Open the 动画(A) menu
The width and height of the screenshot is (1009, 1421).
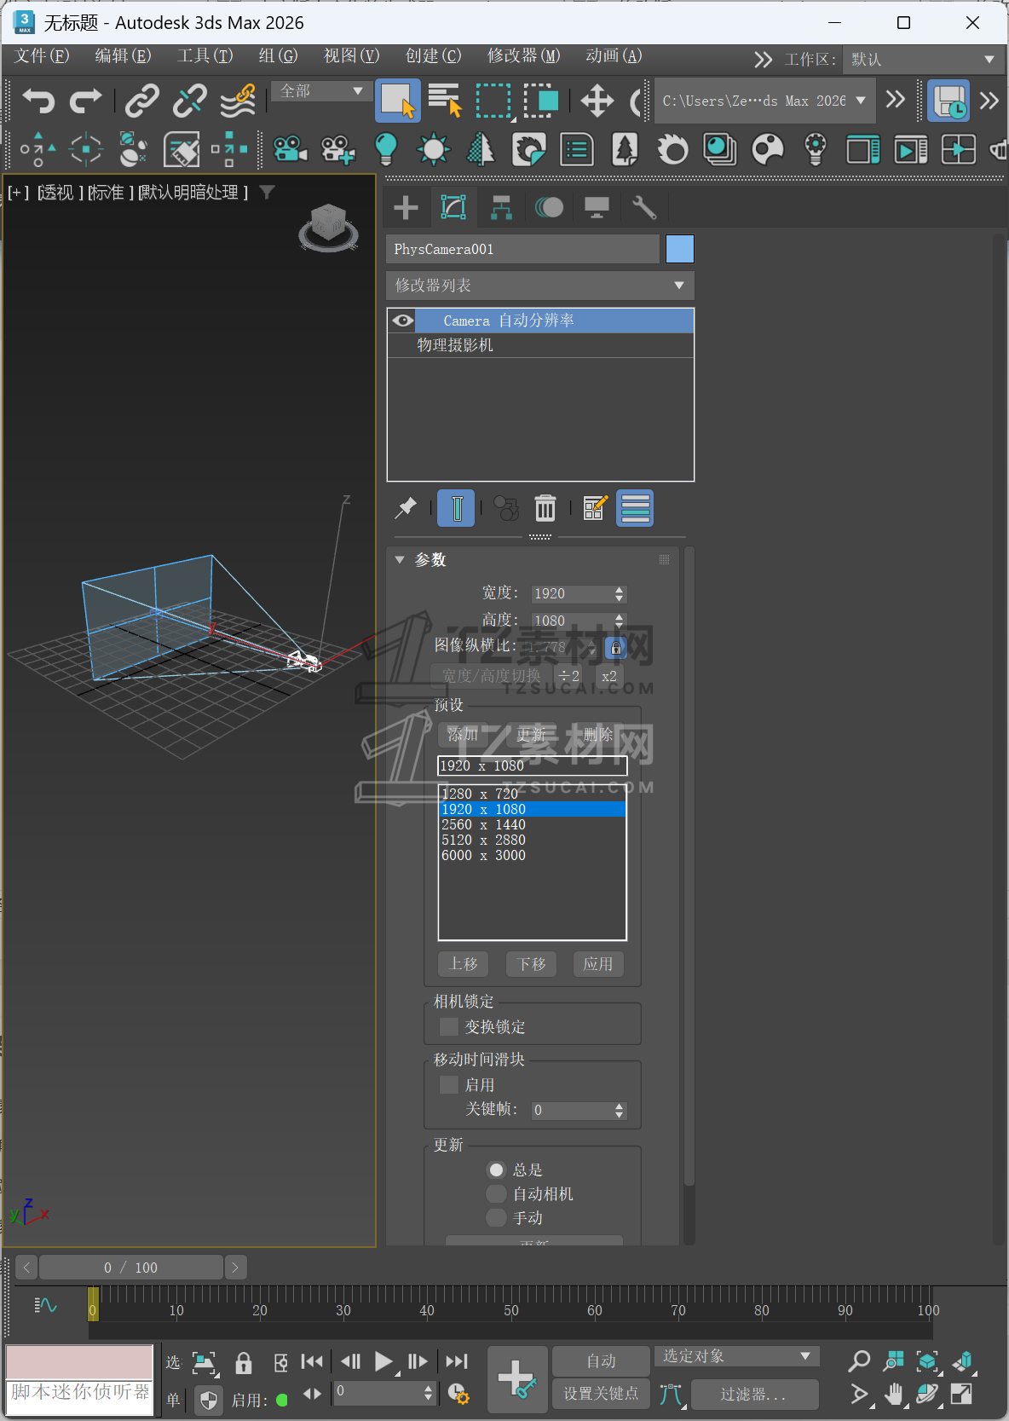click(x=614, y=56)
